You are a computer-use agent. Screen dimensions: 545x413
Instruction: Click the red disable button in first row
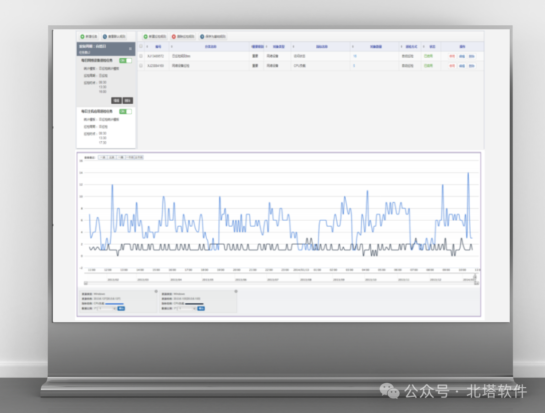coord(452,56)
